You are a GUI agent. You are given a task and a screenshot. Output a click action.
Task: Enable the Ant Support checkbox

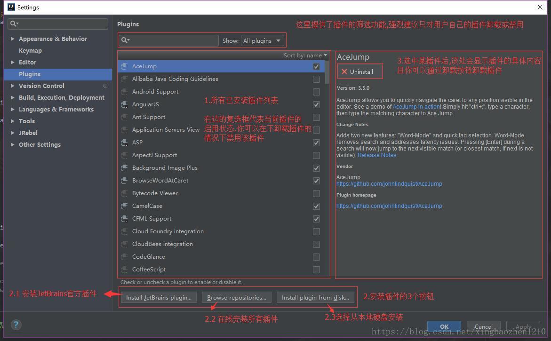click(x=316, y=117)
